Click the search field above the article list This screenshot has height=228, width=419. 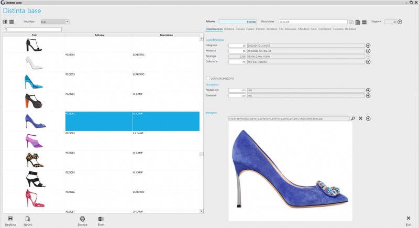pyautogui.click(x=32, y=29)
